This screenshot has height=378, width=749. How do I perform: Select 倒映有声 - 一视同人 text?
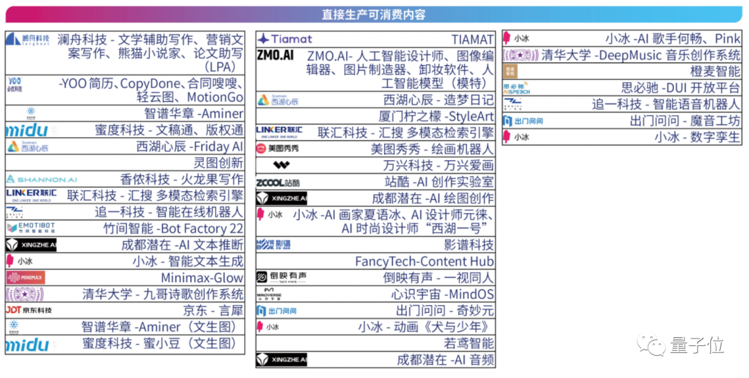(438, 277)
